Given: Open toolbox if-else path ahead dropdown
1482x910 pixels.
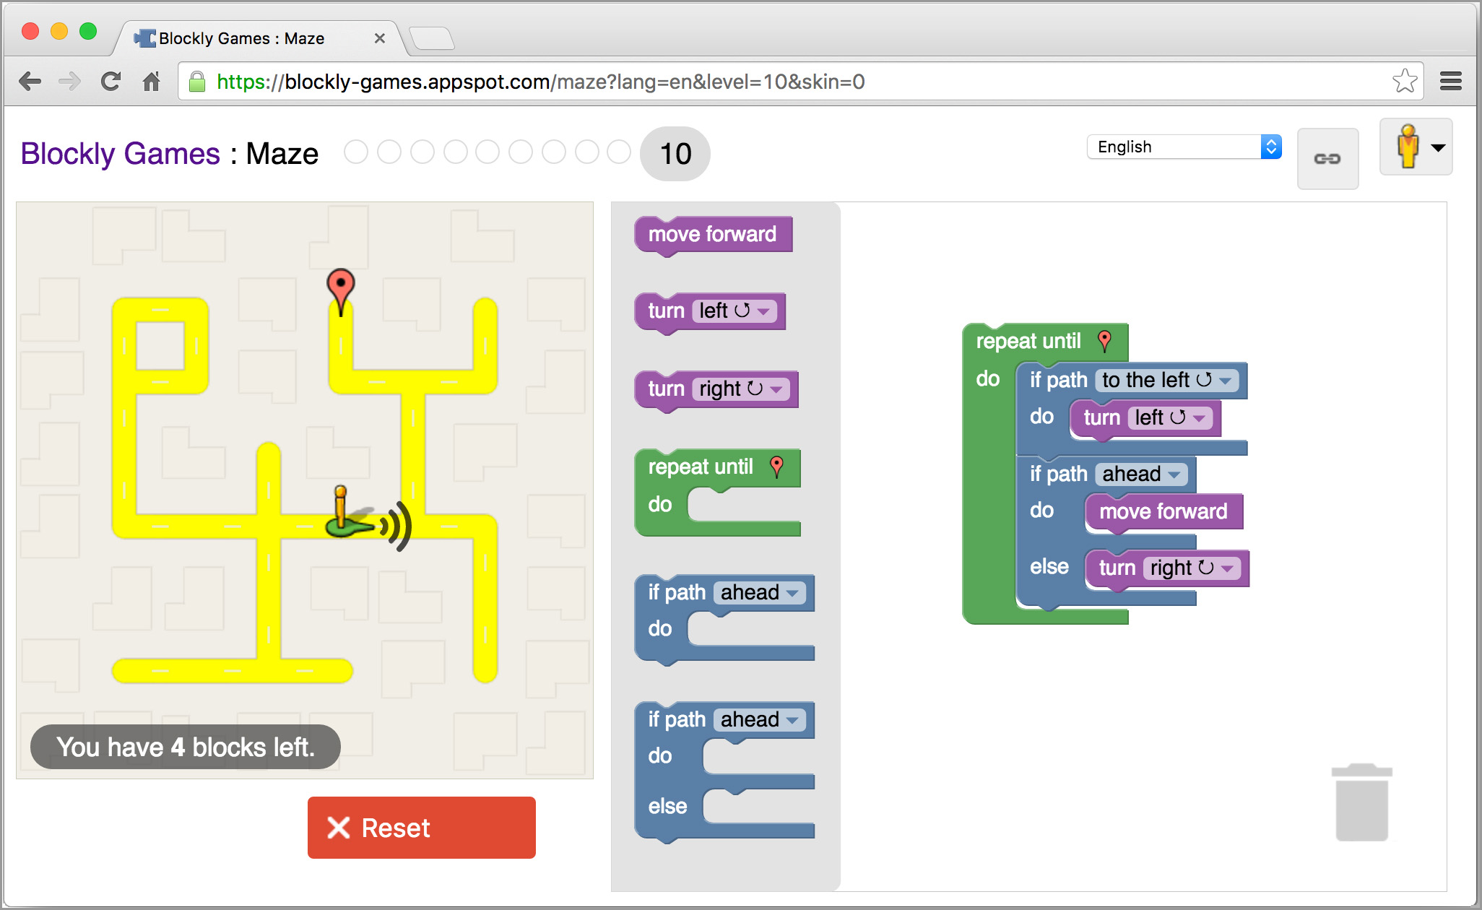Looking at the screenshot, I should [760, 719].
